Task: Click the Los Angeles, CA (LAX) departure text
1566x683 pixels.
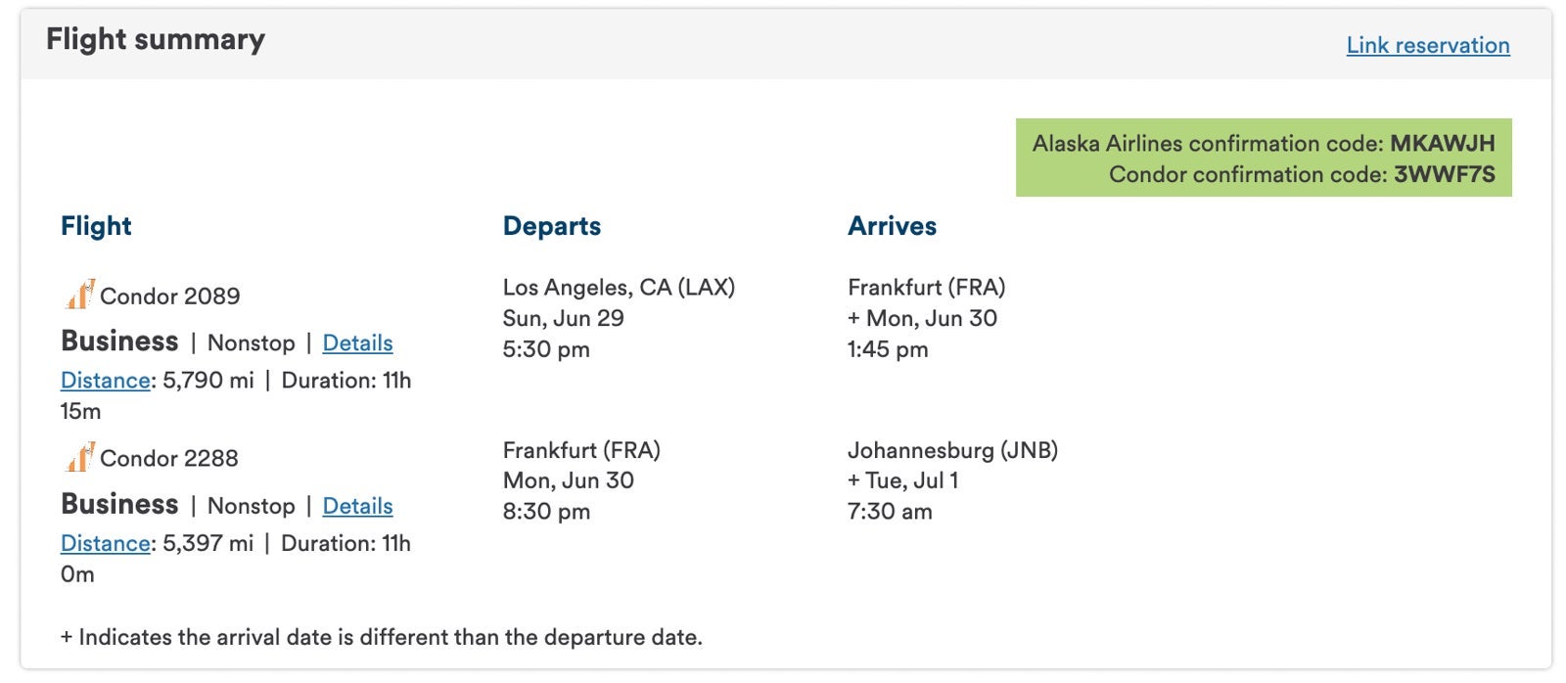Action: point(619,287)
